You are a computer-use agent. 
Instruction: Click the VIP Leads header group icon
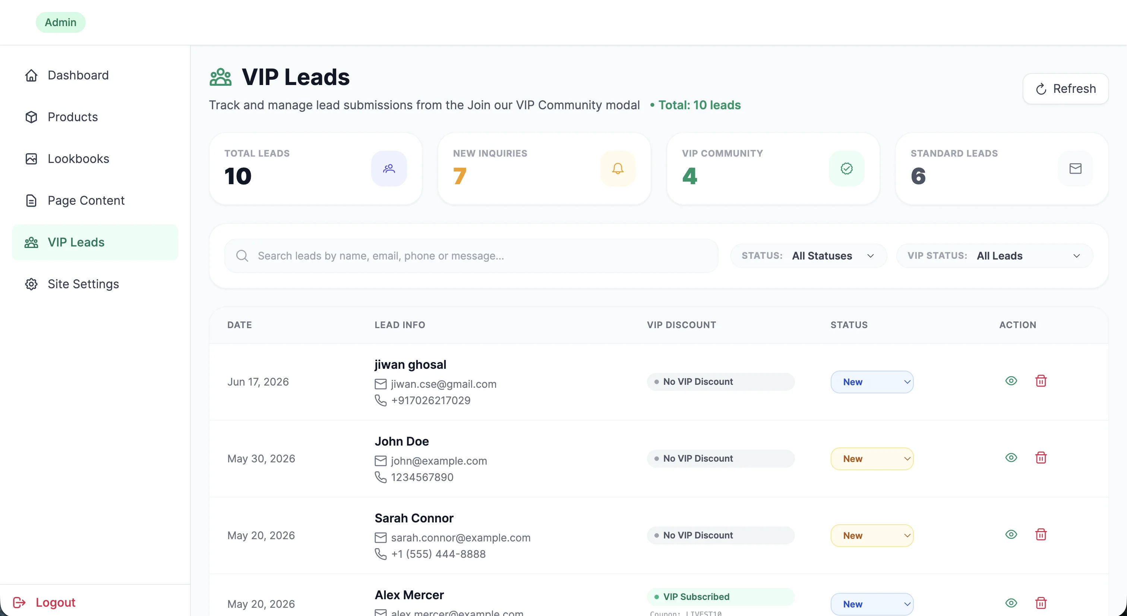pyautogui.click(x=221, y=77)
